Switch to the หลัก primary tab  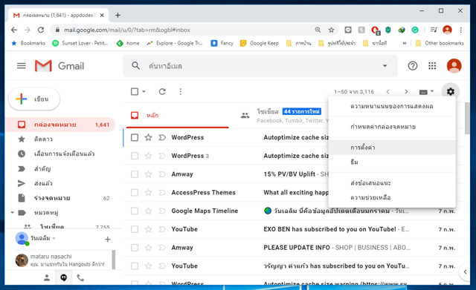[x=177, y=116]
